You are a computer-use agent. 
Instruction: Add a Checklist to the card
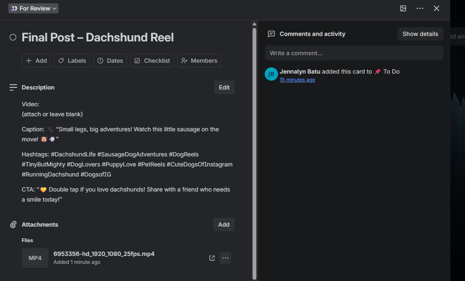pos(152,61)
